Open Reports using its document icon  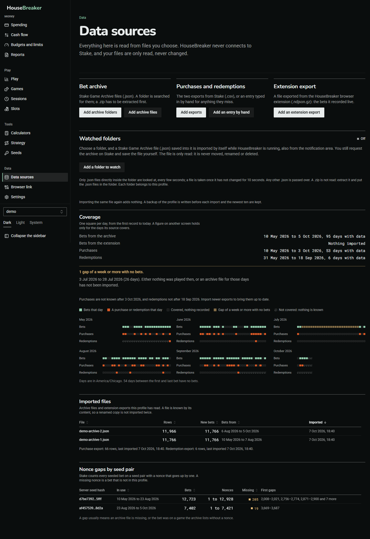coord(7,55)
